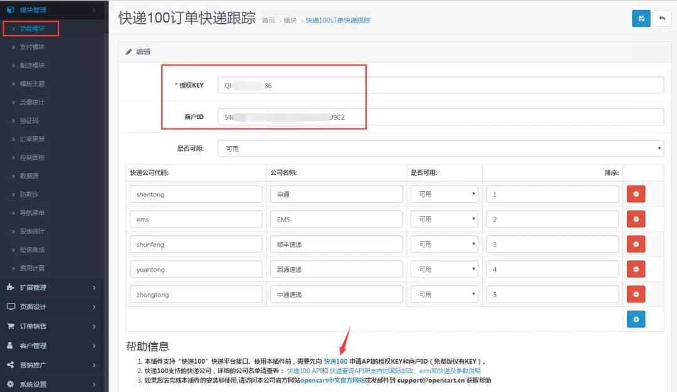Image resolution: width=677 pixels, height=392 pixels.
Task: Click the share icon beside 营销推广
Action: 11,365
